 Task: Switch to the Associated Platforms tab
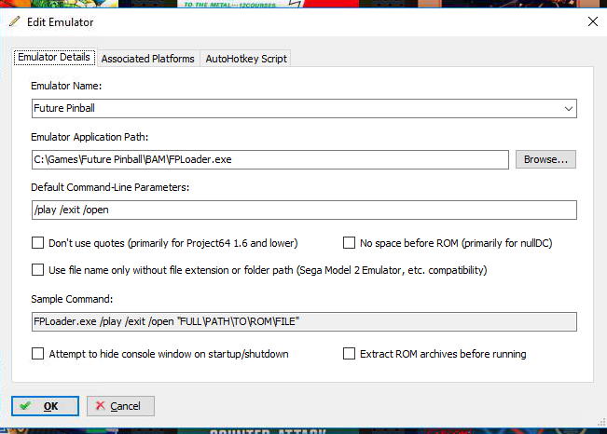[148, 59]
